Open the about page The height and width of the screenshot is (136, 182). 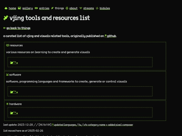pyautogui.click(x=73, y=8)
